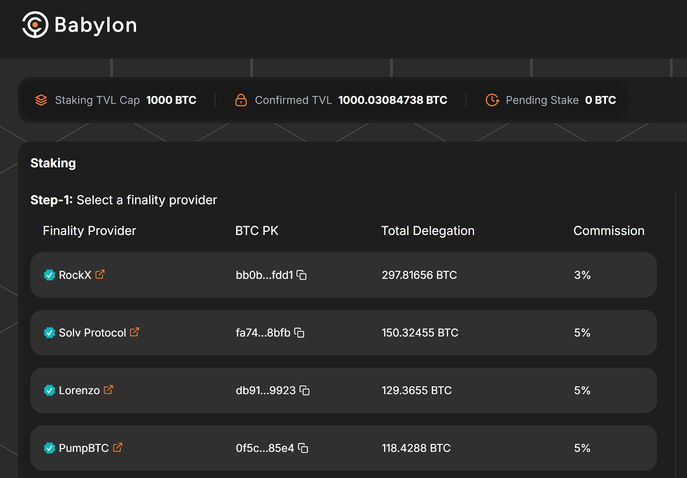
Task: Click the verified badge next to RockX
Action: 49,275
